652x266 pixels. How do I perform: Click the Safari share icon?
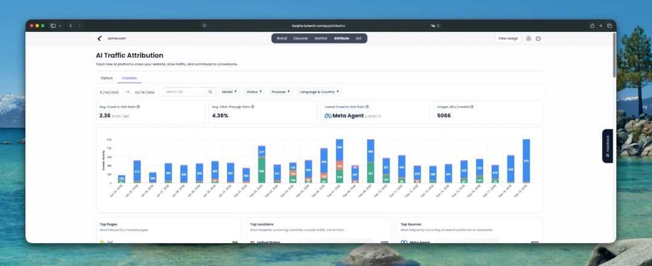pos(592,26)
